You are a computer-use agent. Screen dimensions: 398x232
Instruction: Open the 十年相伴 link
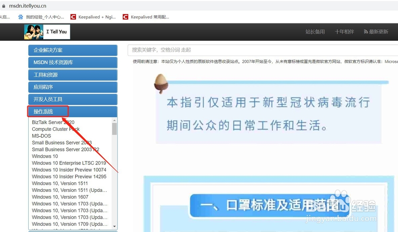344,32
